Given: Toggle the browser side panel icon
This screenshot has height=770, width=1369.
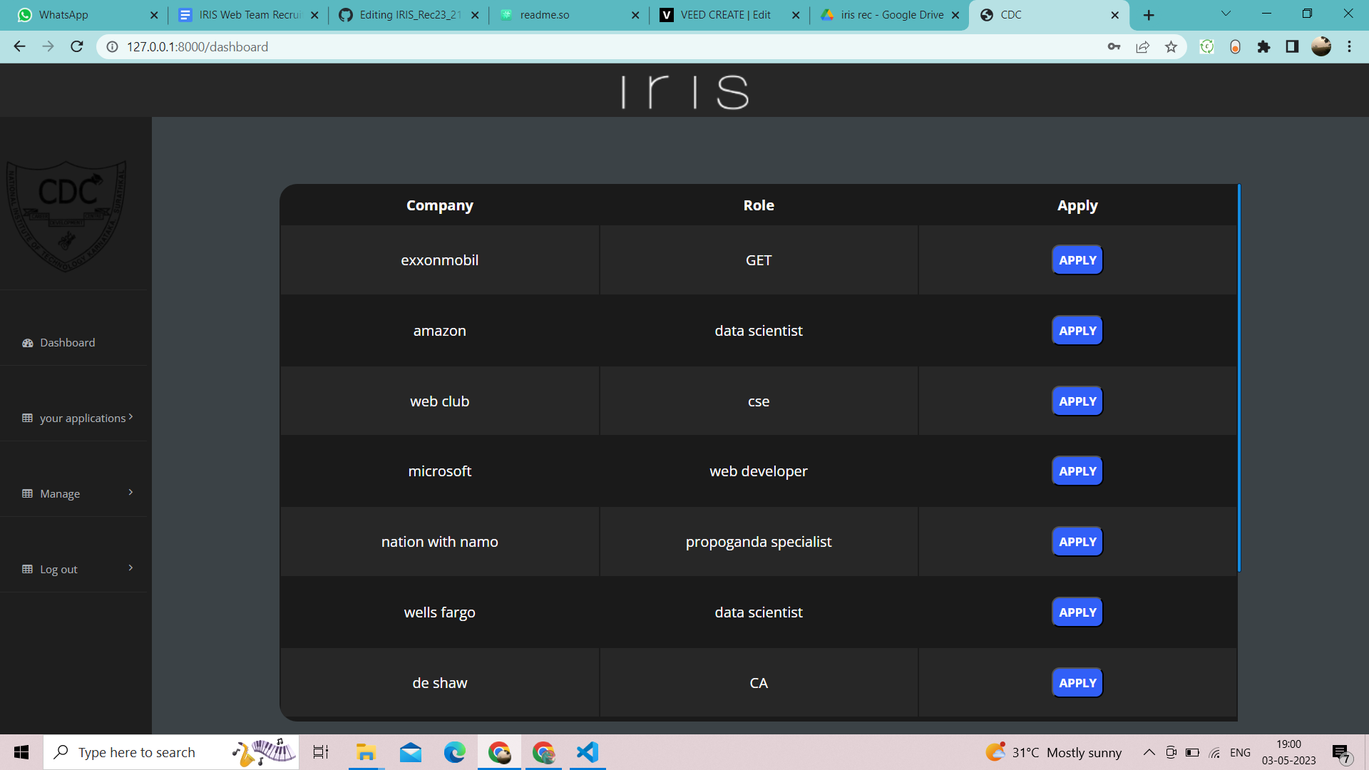Looking at the screenshot, I should (x=1292, y=47).
